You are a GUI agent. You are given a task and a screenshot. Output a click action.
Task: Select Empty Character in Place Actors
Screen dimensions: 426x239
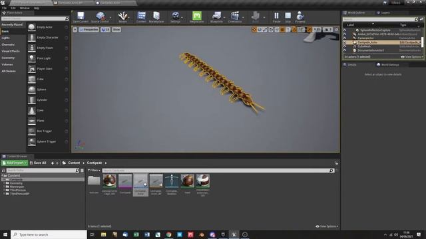point(48,38)
